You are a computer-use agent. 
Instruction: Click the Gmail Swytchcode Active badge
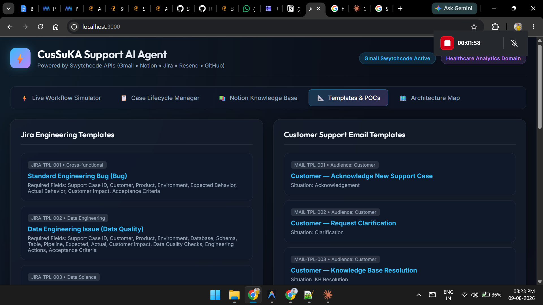pos(397,58)
